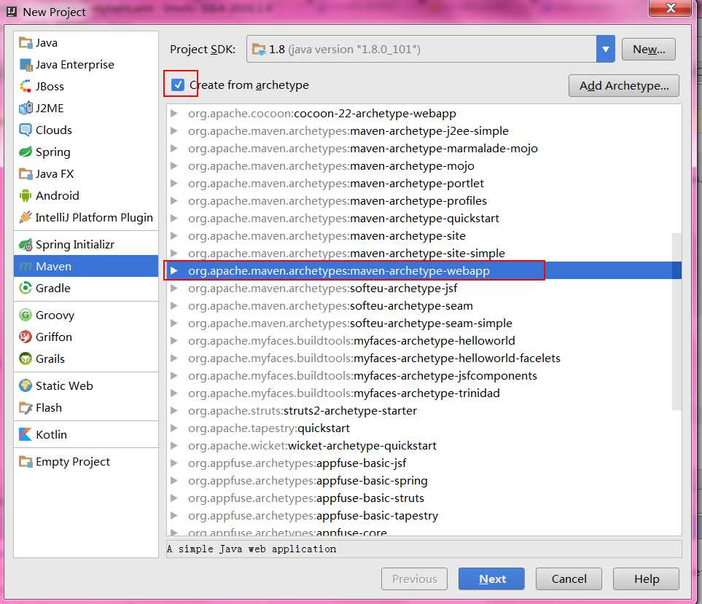Uncheck Create from archetype checkbox
This screenshot has height=604, width=702.
point(178,85)
